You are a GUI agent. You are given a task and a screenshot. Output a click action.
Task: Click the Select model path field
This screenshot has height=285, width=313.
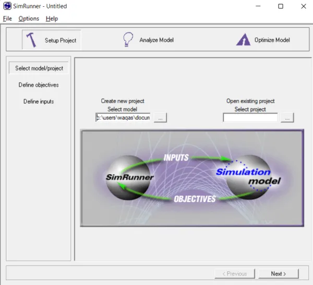pos(123,118)
